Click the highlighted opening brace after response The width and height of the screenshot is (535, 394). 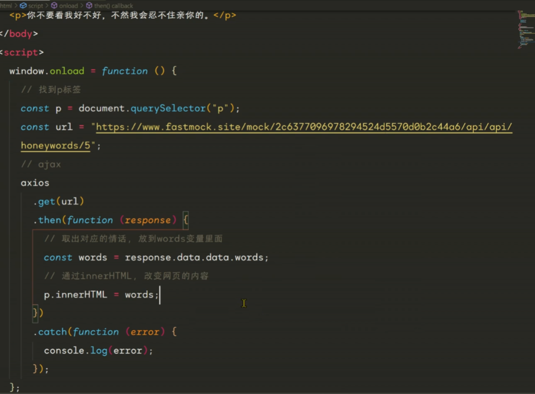click(185, 220)
